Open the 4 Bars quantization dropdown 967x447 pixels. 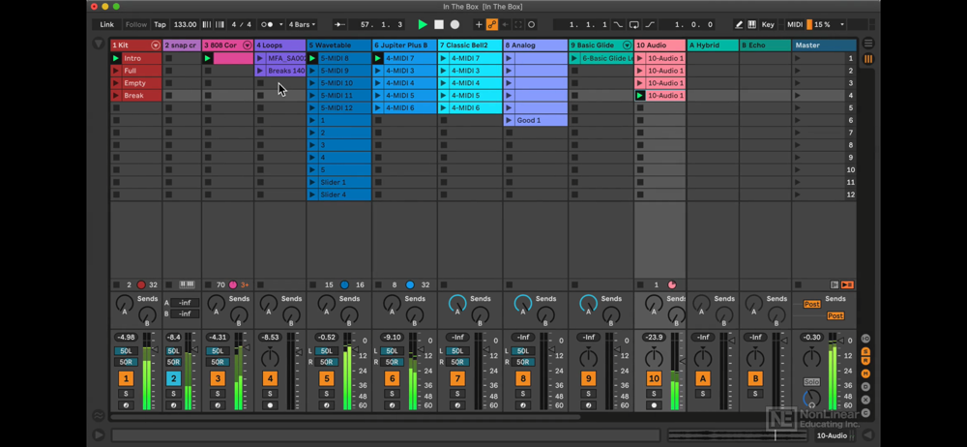(302, 24)
